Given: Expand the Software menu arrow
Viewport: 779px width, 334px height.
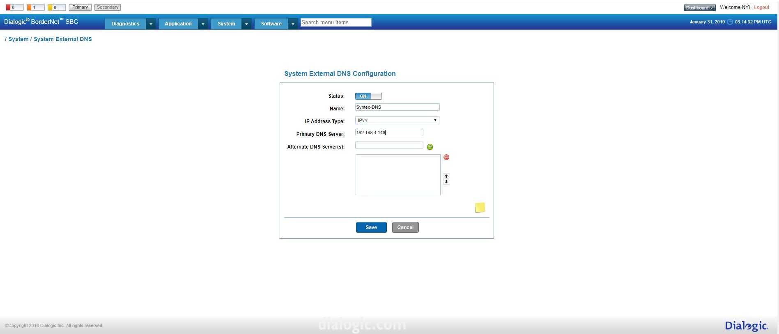Looking at the screenshot, I should point(293,24).
